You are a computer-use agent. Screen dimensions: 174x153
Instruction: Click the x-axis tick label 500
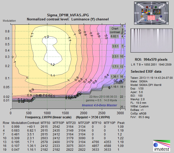click(29, 113)
